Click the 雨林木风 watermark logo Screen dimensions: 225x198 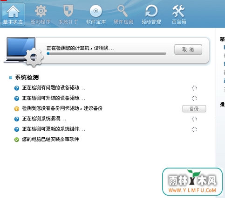(x=192, y=182)
